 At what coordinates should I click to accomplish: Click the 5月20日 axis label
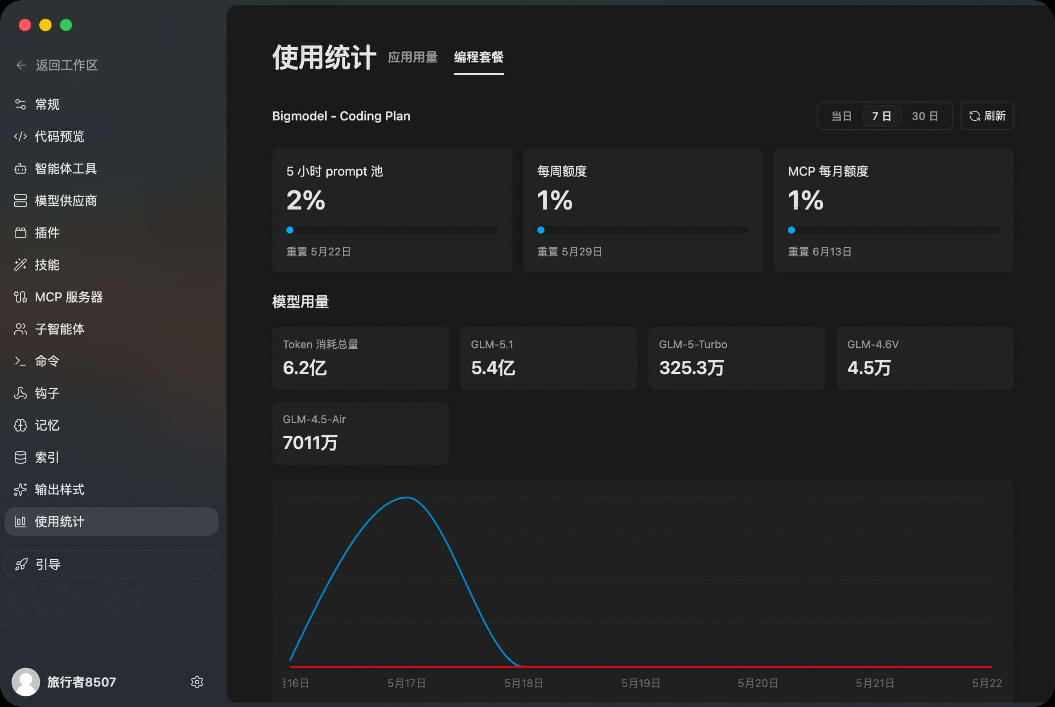coord(758,683)
